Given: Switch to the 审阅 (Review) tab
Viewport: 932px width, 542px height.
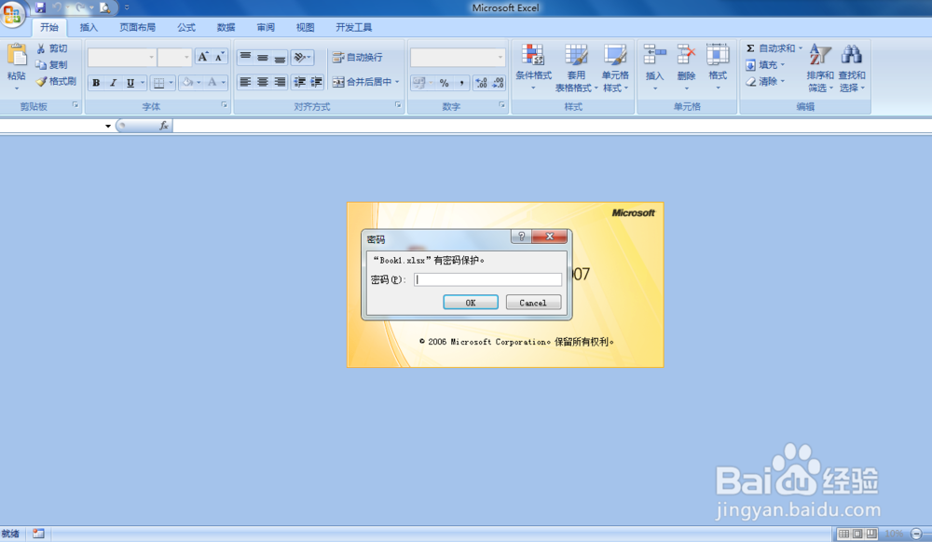Looking at the screenshot, I should click(x=266, y=27).
